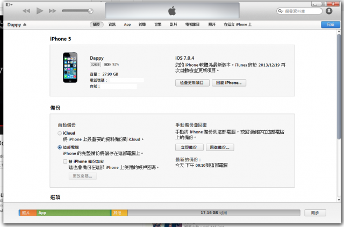Click the 選項 section heading
The height and width of the screenshot is (227, 344).
55,197
